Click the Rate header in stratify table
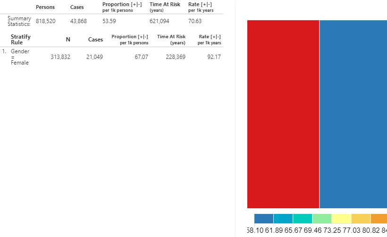 (x=209, y=40)
